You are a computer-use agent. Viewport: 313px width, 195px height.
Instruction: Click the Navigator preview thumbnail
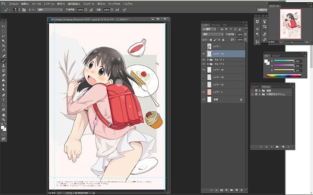(290, 24)
